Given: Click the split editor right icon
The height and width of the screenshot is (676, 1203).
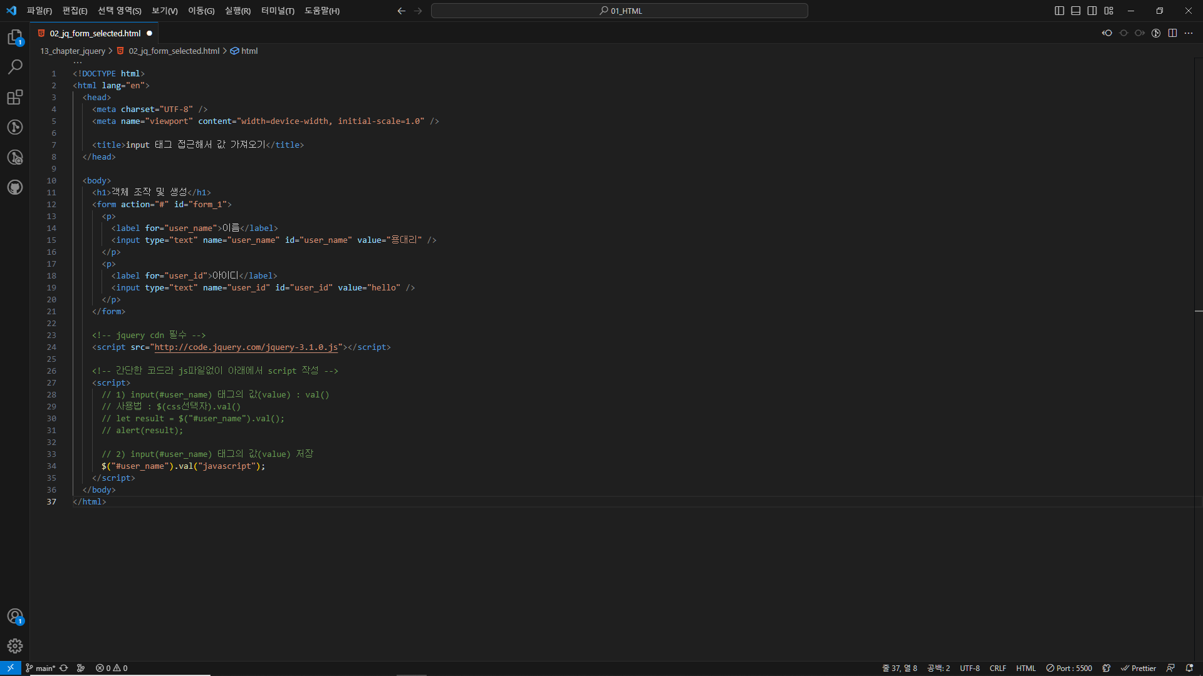Looking at the screenshot, I should [1172, 33].
